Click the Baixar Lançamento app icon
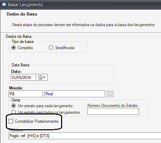 point(4,4)
